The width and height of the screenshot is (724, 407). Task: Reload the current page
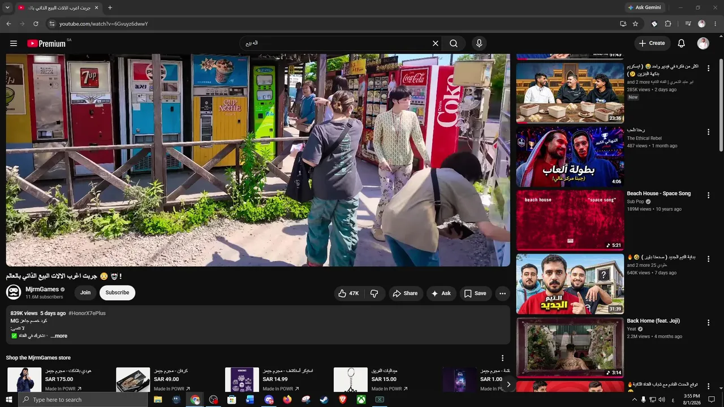pos(36,24)
